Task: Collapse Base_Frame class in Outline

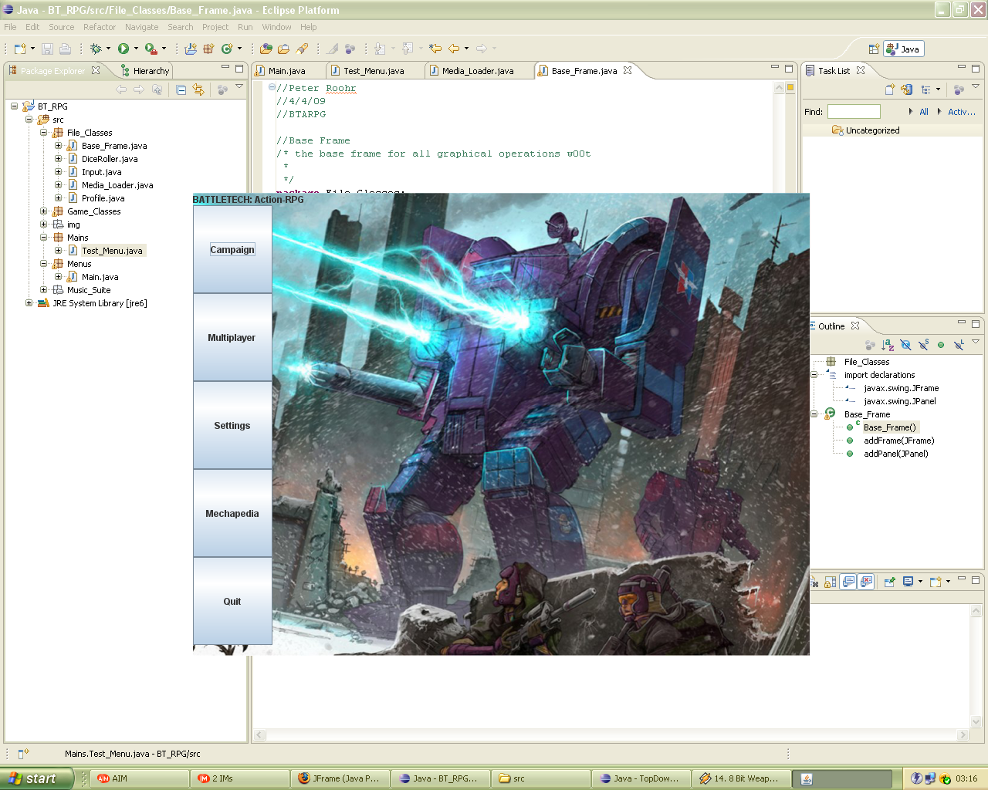Action: click(814, 414)
